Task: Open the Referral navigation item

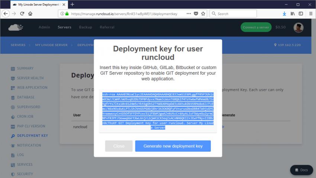Action: (x=107, y=27)
